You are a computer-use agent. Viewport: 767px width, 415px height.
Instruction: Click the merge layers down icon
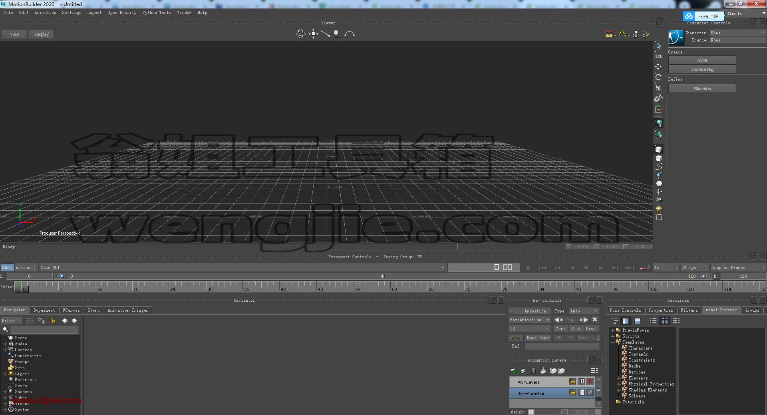[x=543, y=371]
